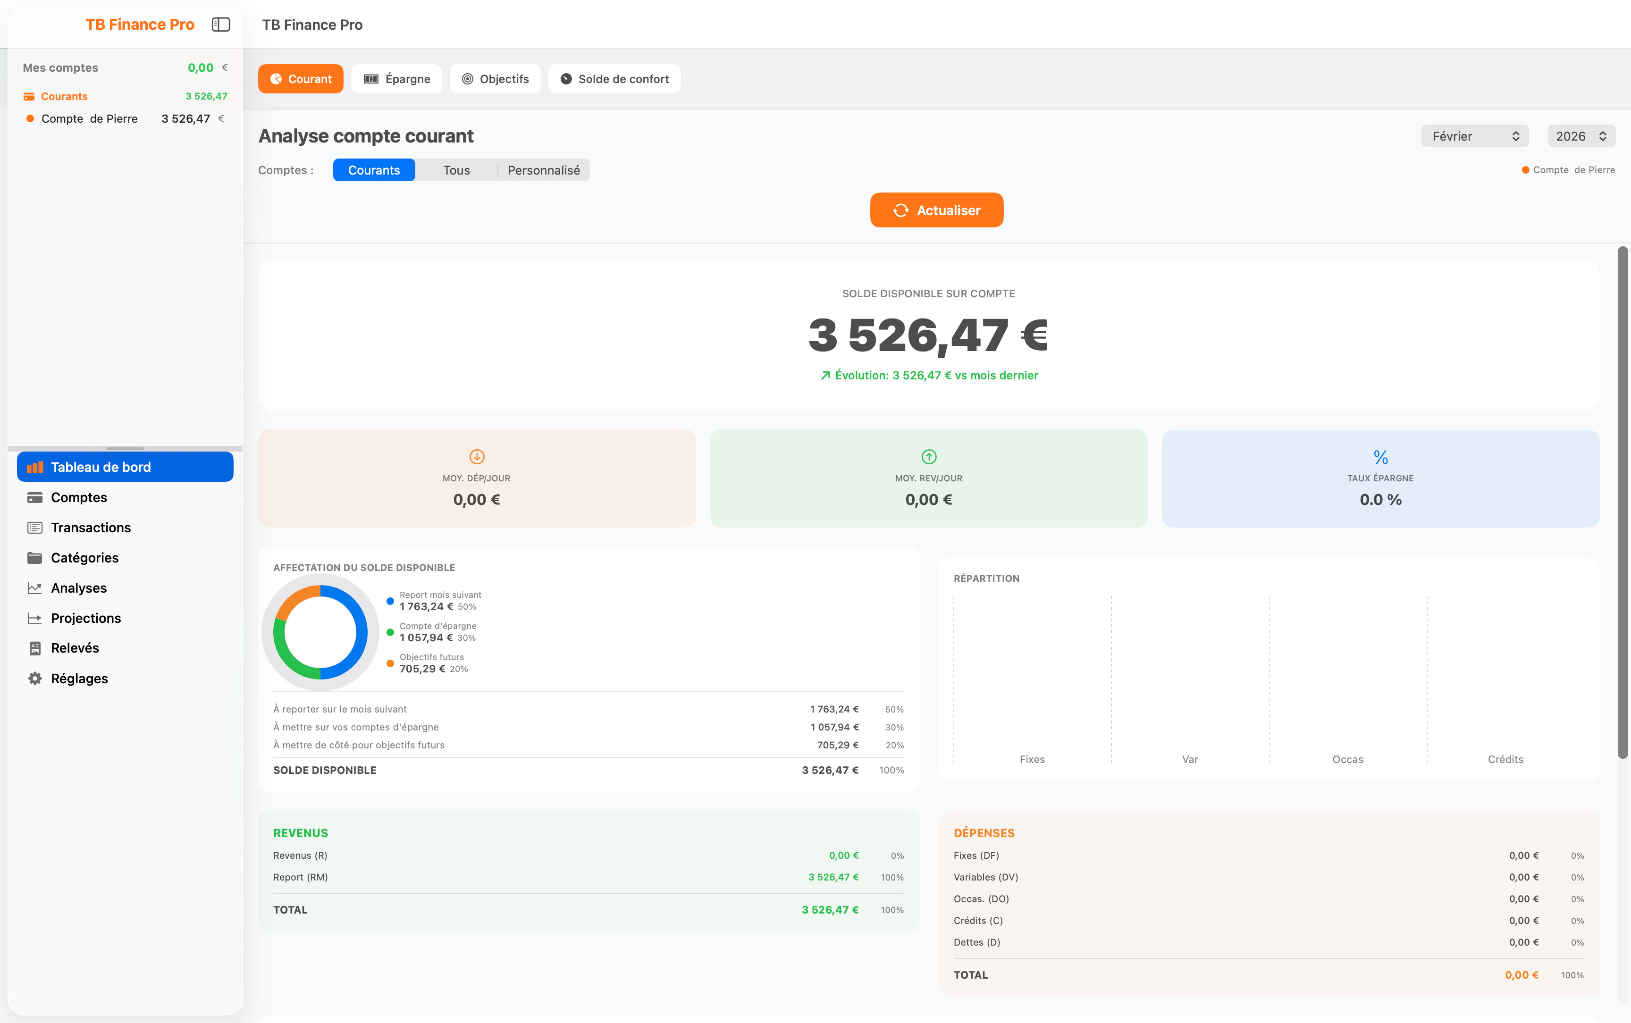Open Relevés via the document icon
Image resolution: width=1631 pixels, height=1023 pixels.
[x=34, y=648]
